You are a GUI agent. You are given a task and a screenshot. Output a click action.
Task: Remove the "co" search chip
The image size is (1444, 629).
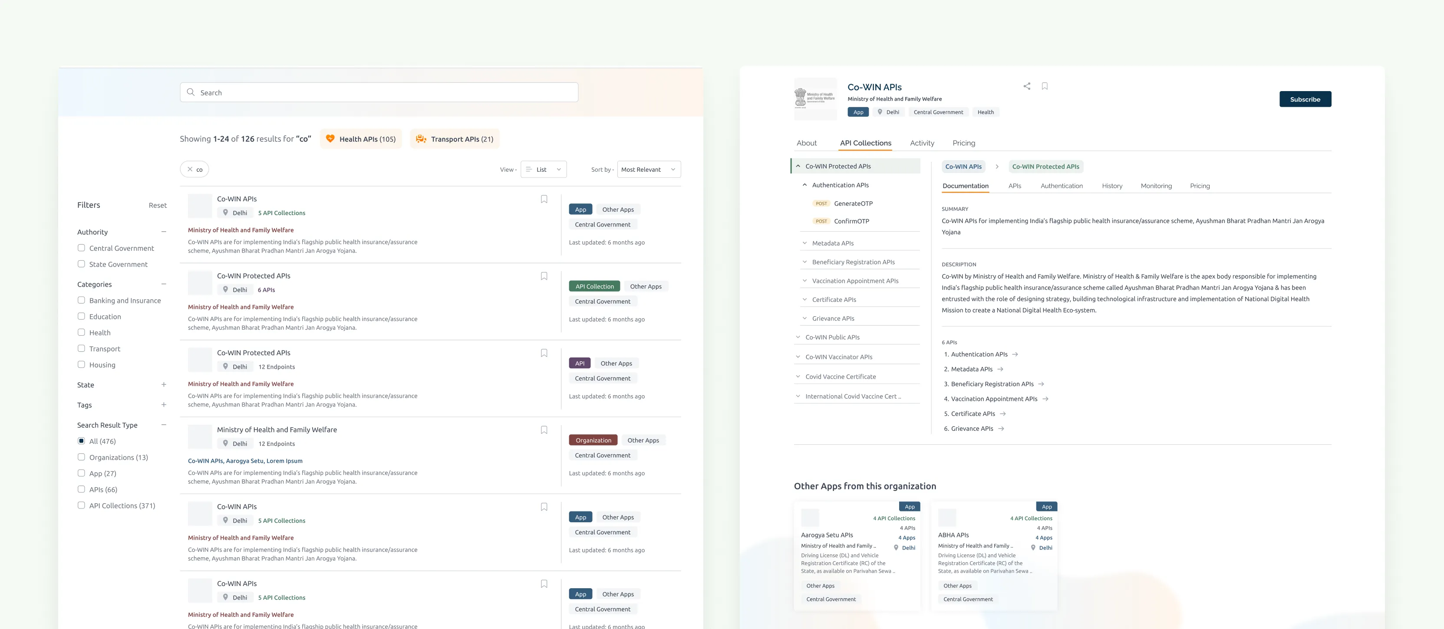coord(190,169)
